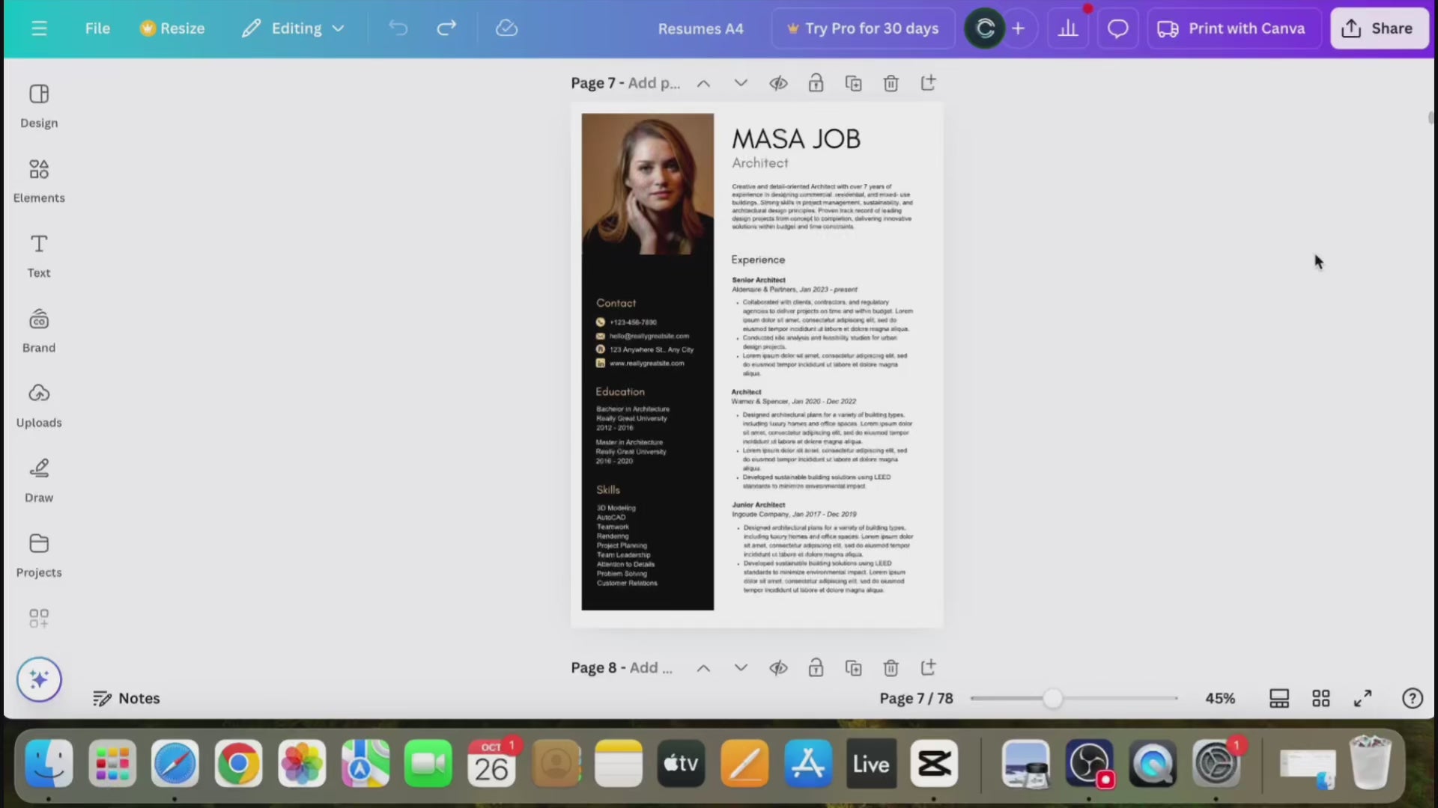Move Page 7 up
1438x808 pixels.
pyautogui.click(x=703, y=83)
